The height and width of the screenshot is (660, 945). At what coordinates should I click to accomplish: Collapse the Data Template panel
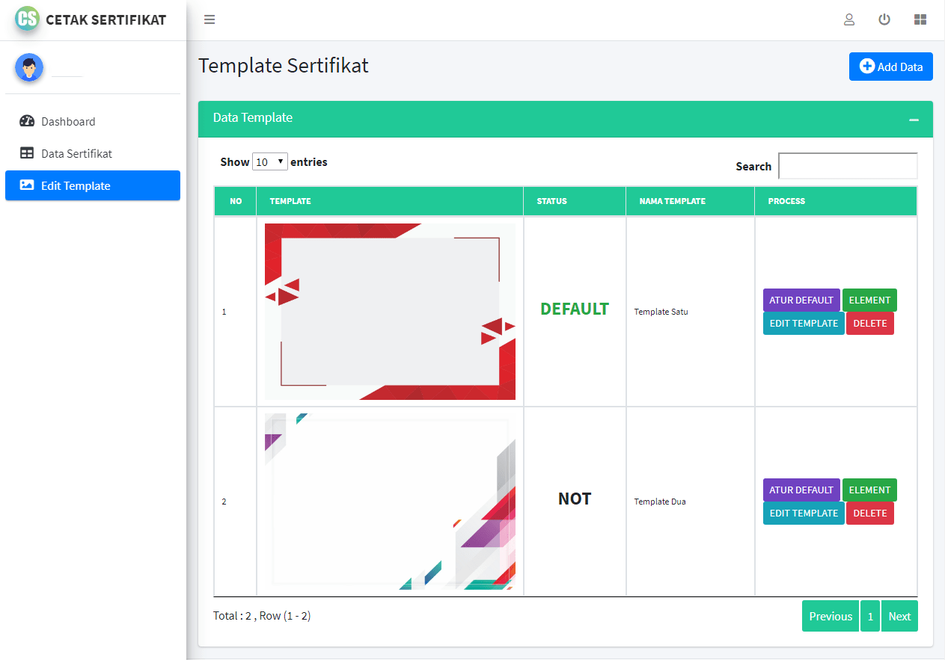pos(914,120)
